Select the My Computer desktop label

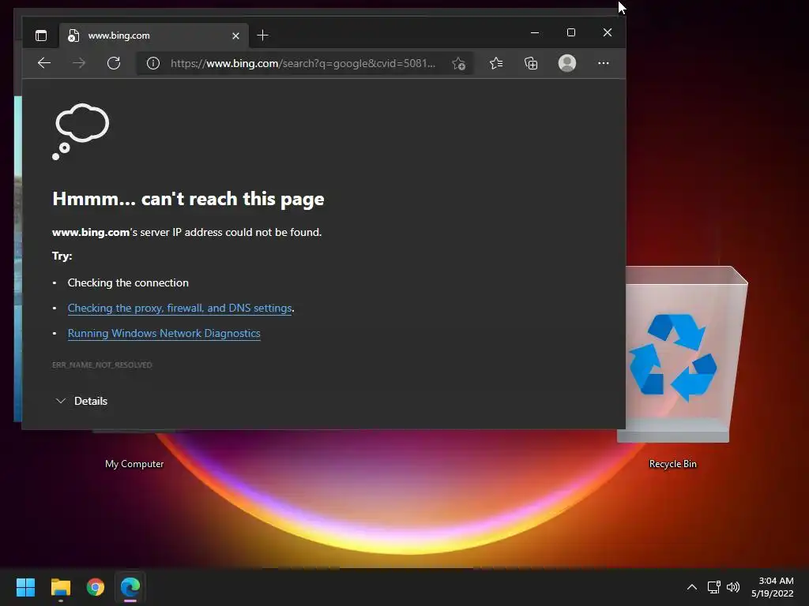(134, 464)
